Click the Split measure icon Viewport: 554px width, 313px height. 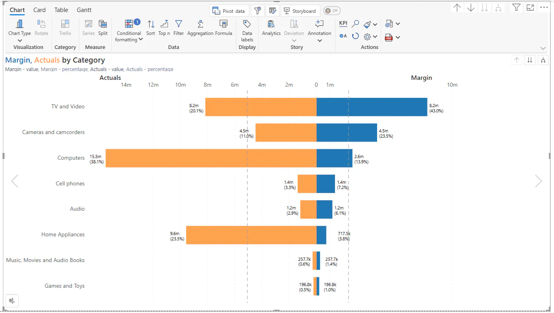[103, 25]
